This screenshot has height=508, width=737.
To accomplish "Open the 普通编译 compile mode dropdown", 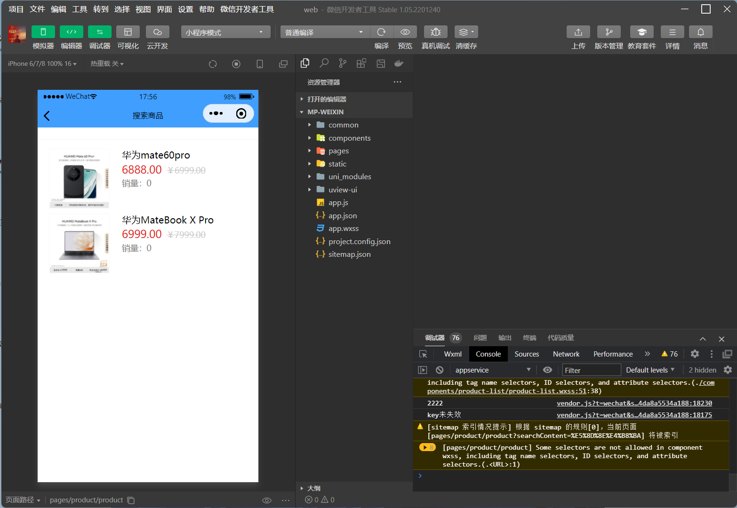I will pyautogui.click(x=325, y=32).
